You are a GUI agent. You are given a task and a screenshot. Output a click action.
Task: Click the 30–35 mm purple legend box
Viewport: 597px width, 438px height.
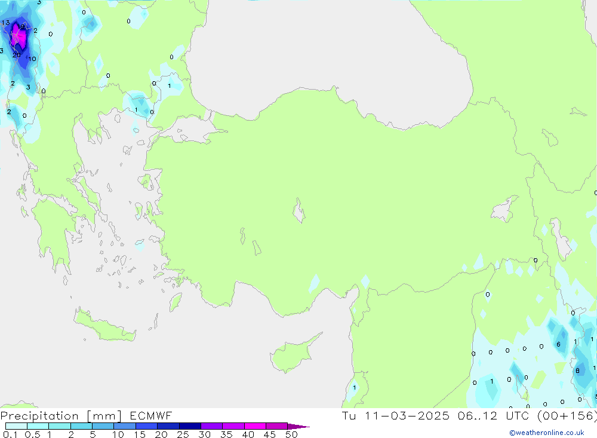[212, 426]
